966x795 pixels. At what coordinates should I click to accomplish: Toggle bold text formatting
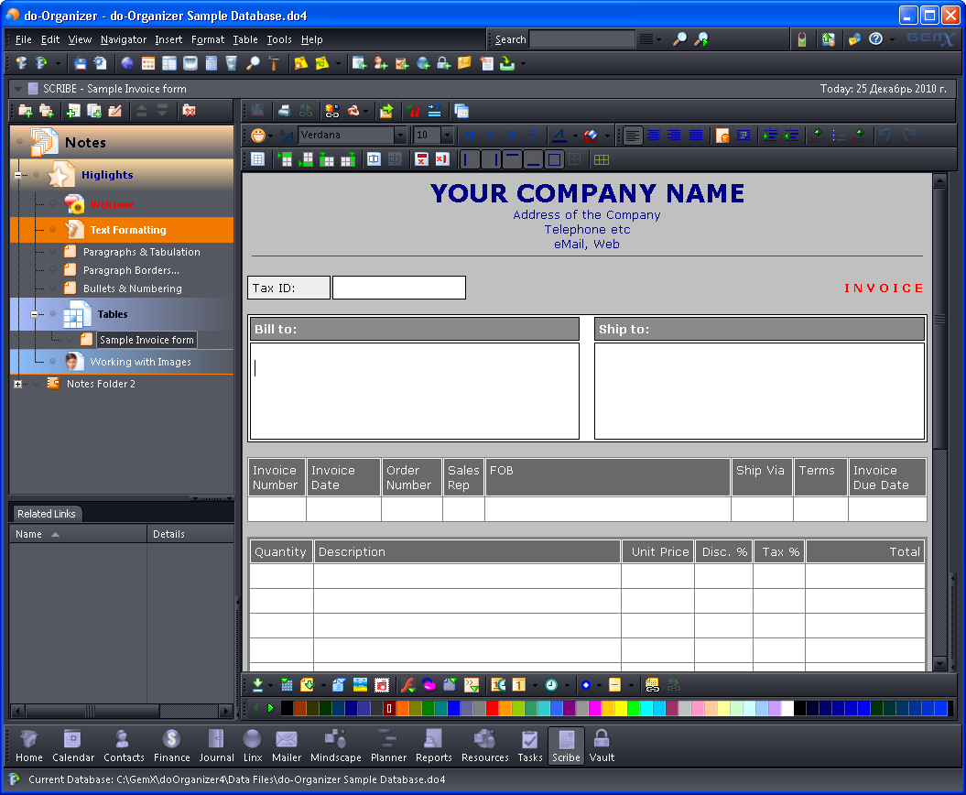click(470, 136)
